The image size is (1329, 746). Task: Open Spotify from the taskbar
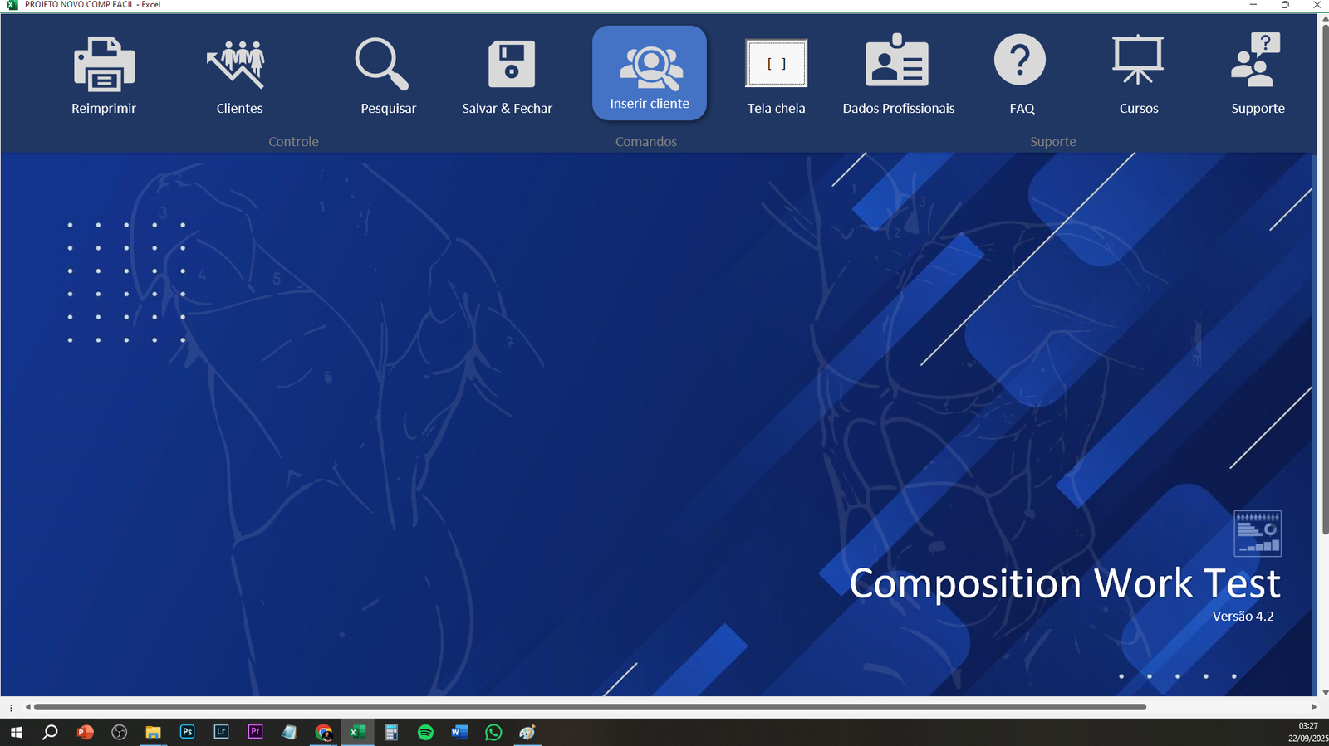click(x=425, y=732)
